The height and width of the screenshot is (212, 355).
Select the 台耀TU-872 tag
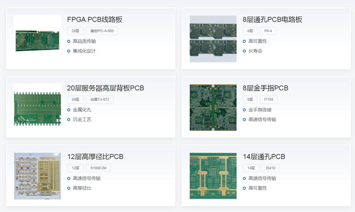pyautogui.click(x=100, y=100)
